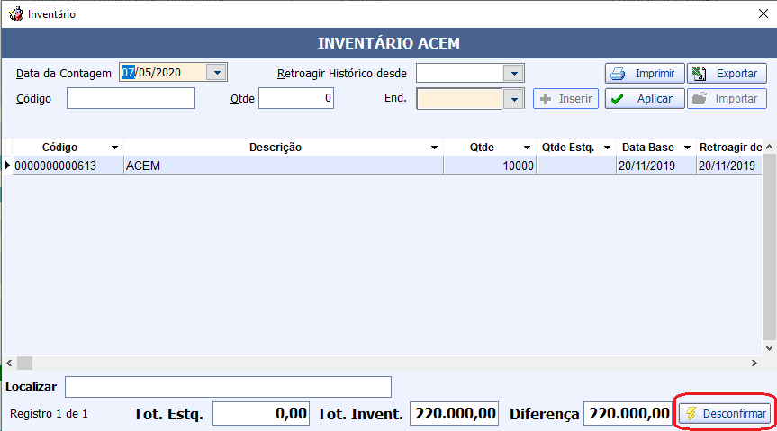Expand the Retroagir Histórico desde dropdown
The width and height of the screenshot is (777, 431).
coord(513,73)
